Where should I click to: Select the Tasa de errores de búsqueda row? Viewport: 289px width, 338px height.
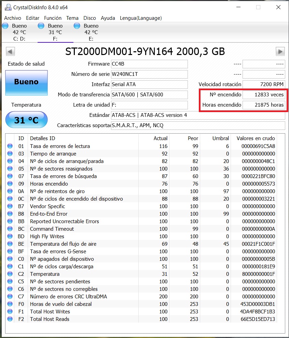pos(141,176)
